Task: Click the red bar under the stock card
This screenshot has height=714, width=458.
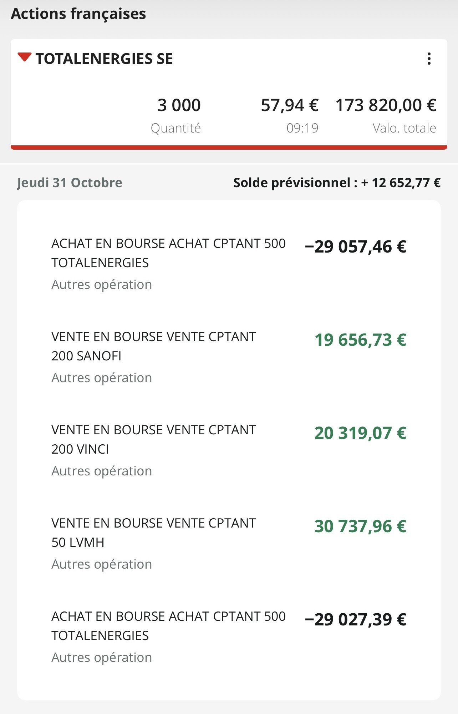Action: tap(229, 147)
